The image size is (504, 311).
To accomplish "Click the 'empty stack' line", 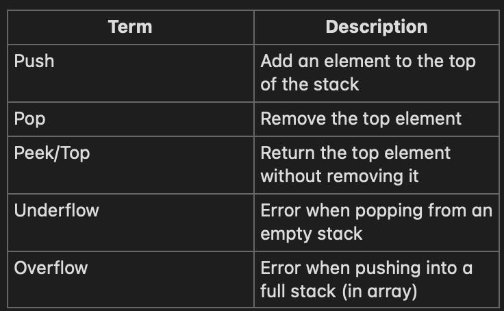I will (312, 234).
